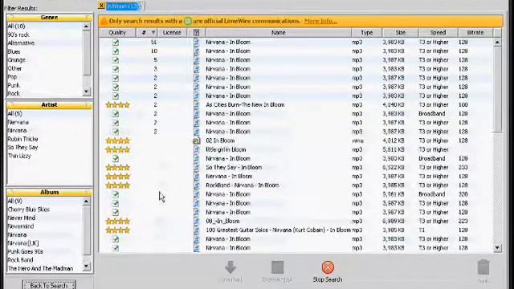
Task: Click quality checkmark of row with 10 sources
Action: click(116, 51)
